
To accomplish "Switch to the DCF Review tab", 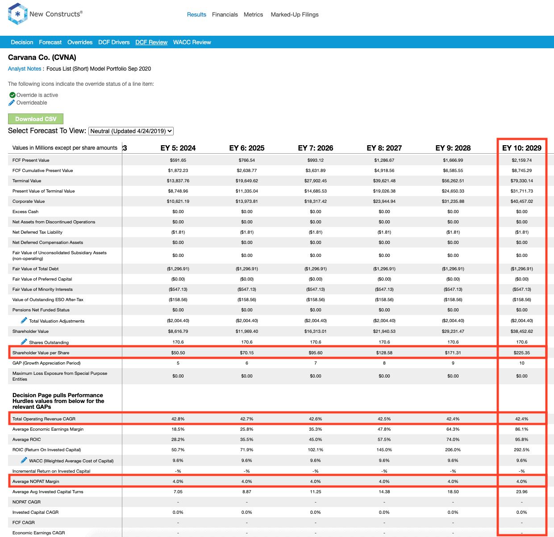I will 151,42.
